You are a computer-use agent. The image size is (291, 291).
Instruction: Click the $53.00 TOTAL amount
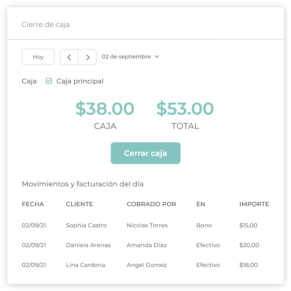point(185,109)
